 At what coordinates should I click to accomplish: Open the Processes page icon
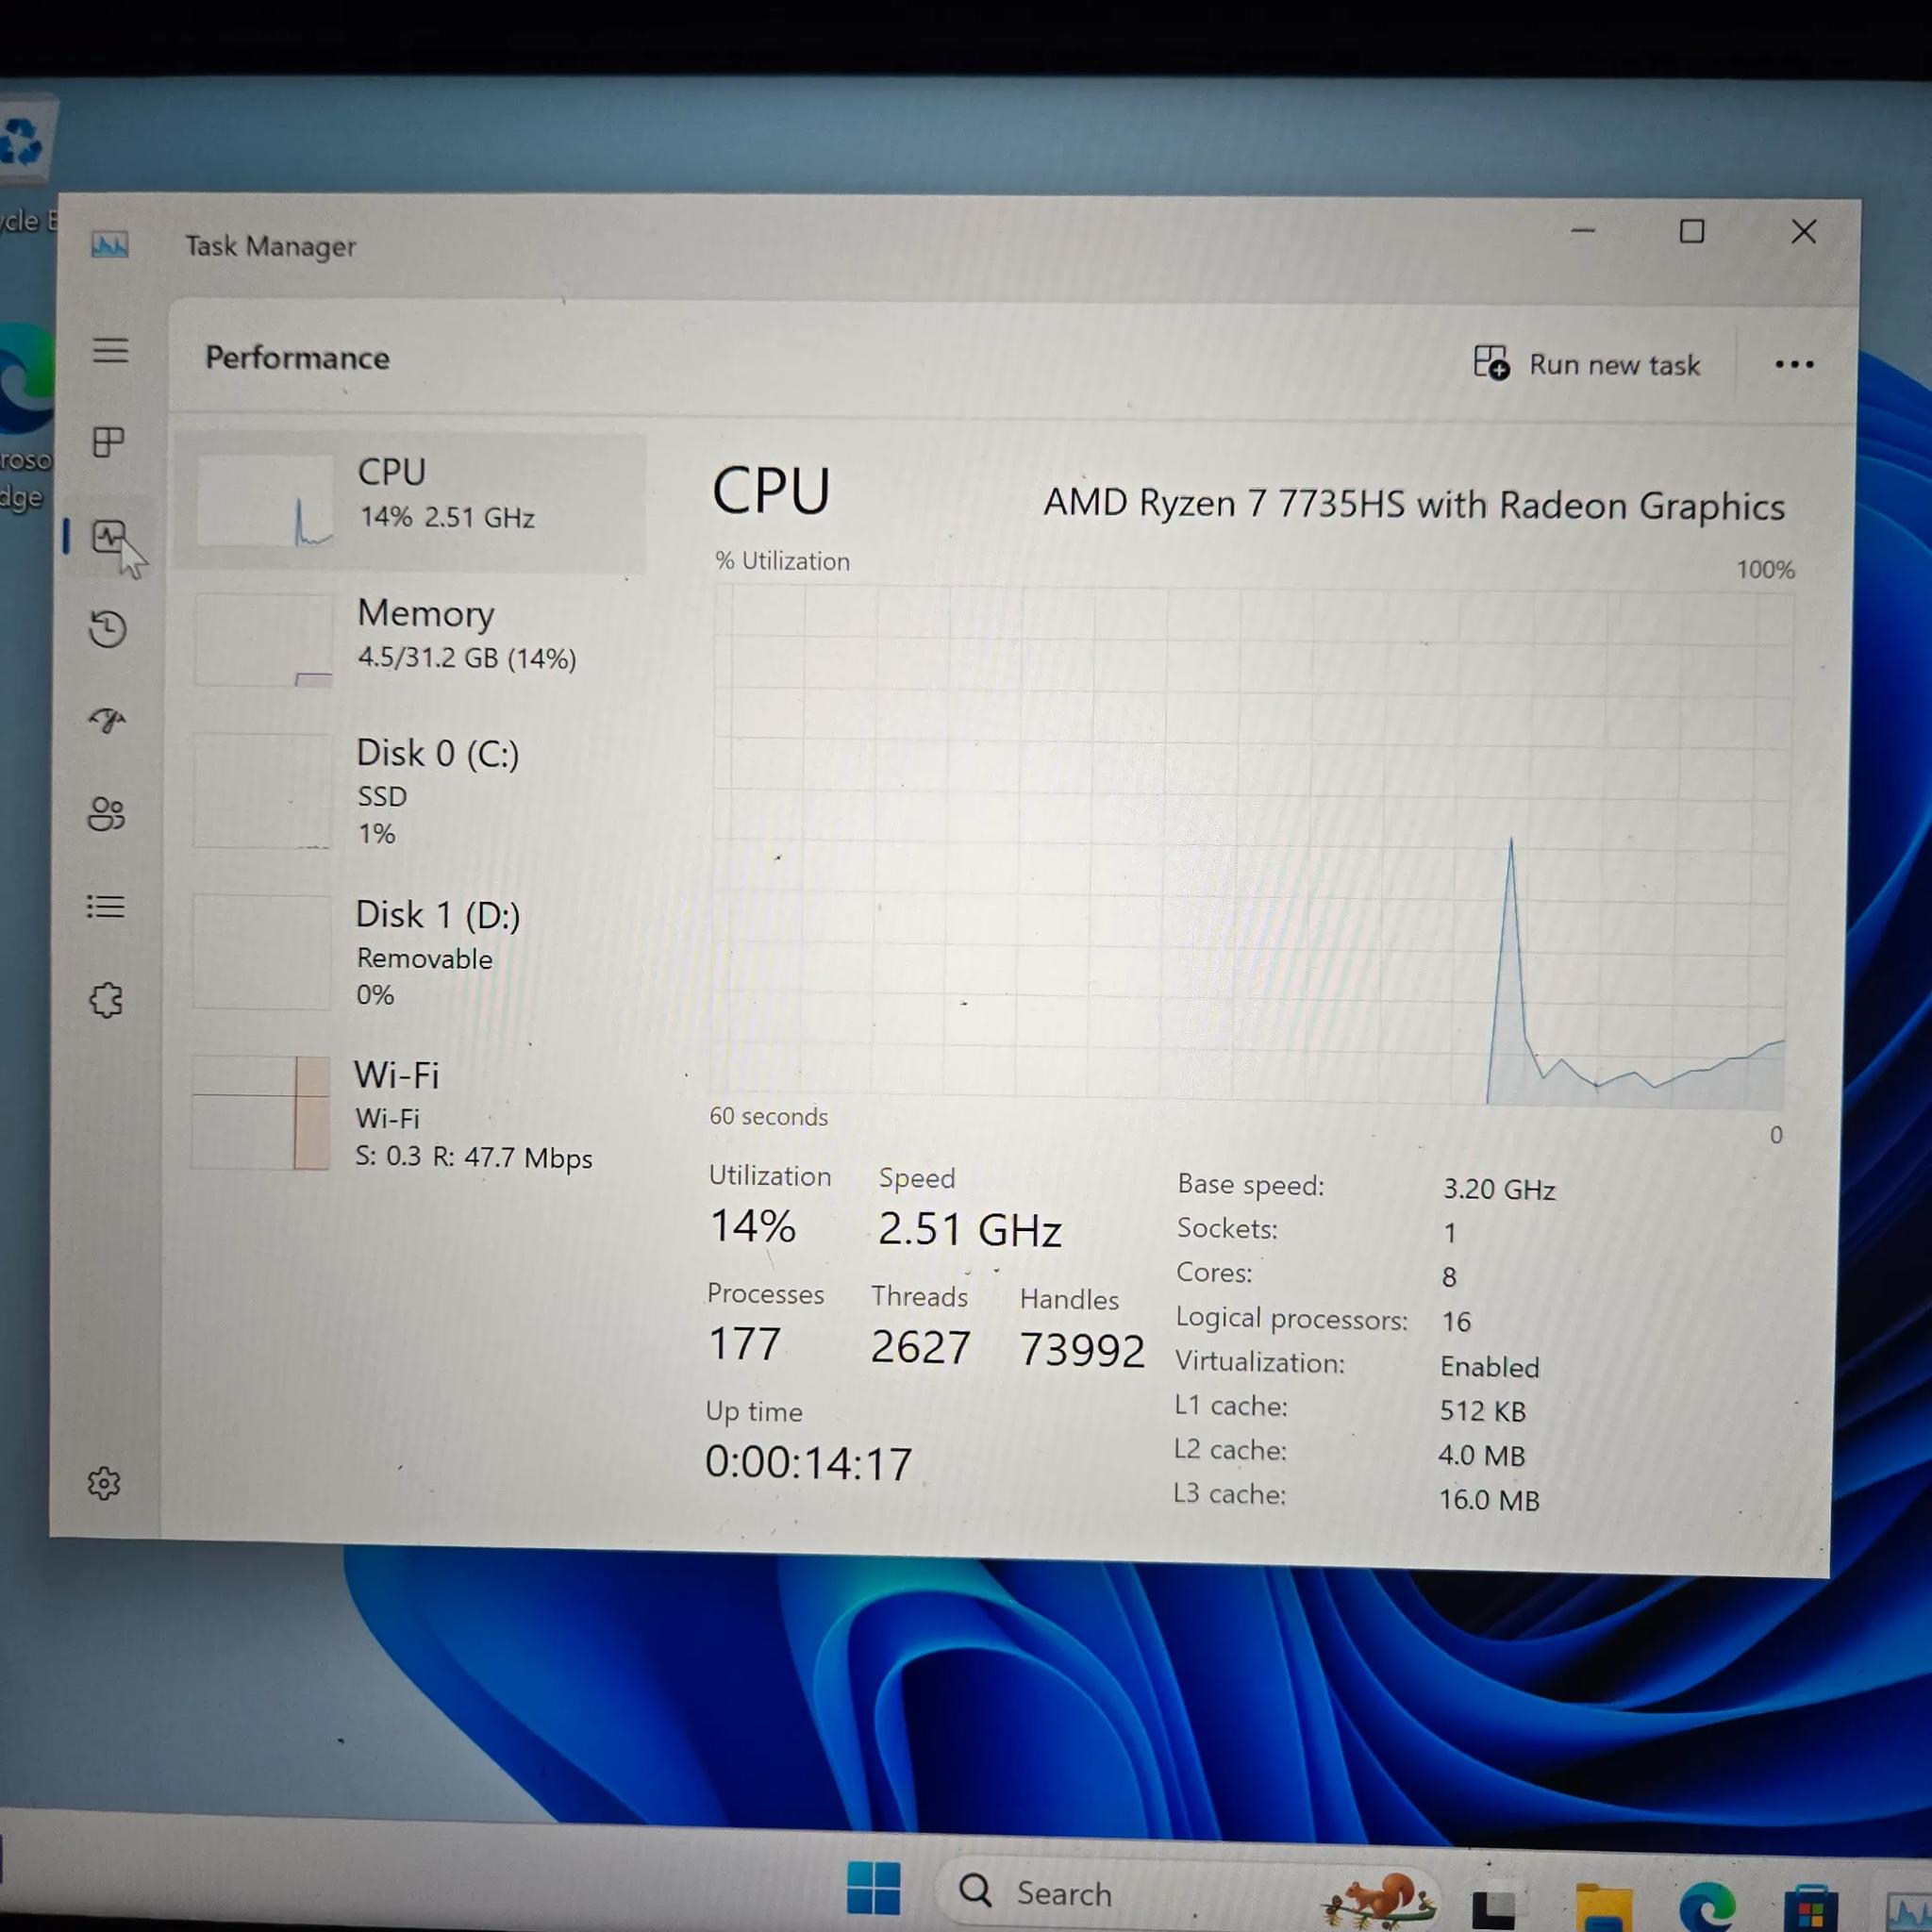(108, 442)
